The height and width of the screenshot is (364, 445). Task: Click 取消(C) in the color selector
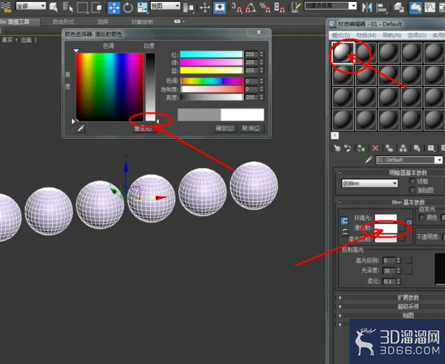pos(251,129)
